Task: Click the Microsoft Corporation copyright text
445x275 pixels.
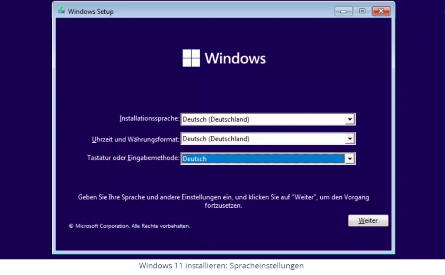Action: (x=130, y=226)
